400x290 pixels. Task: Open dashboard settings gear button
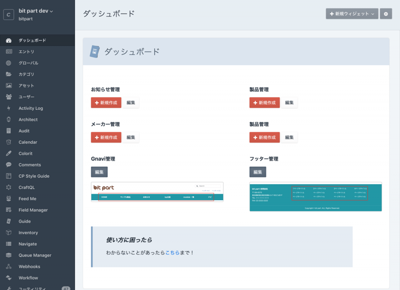pos(385,14)
